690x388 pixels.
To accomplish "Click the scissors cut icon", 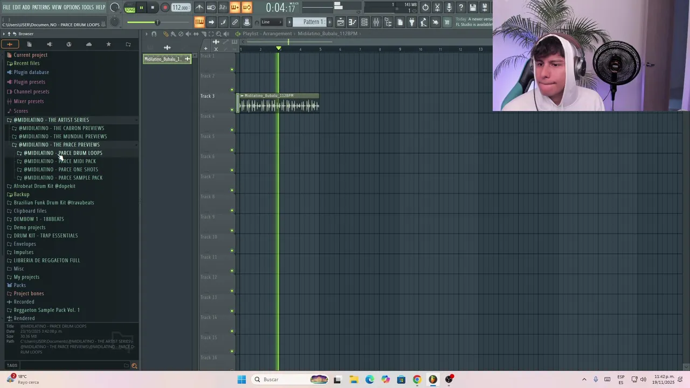I will pos(437,8).
